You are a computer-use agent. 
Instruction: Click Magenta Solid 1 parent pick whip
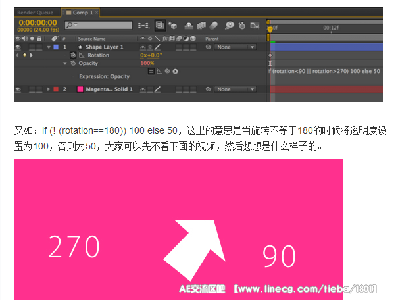tap(209, 89)
